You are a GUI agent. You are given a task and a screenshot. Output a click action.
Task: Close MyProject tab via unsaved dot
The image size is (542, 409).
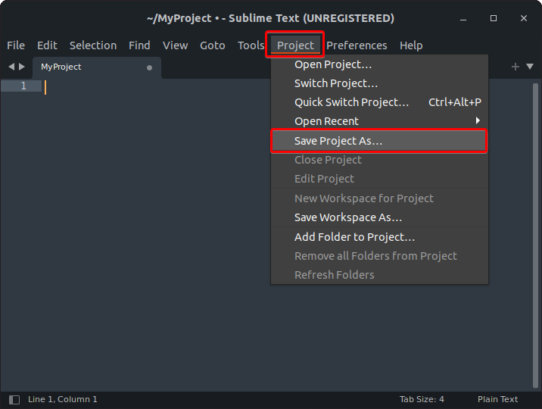point(149,67)
